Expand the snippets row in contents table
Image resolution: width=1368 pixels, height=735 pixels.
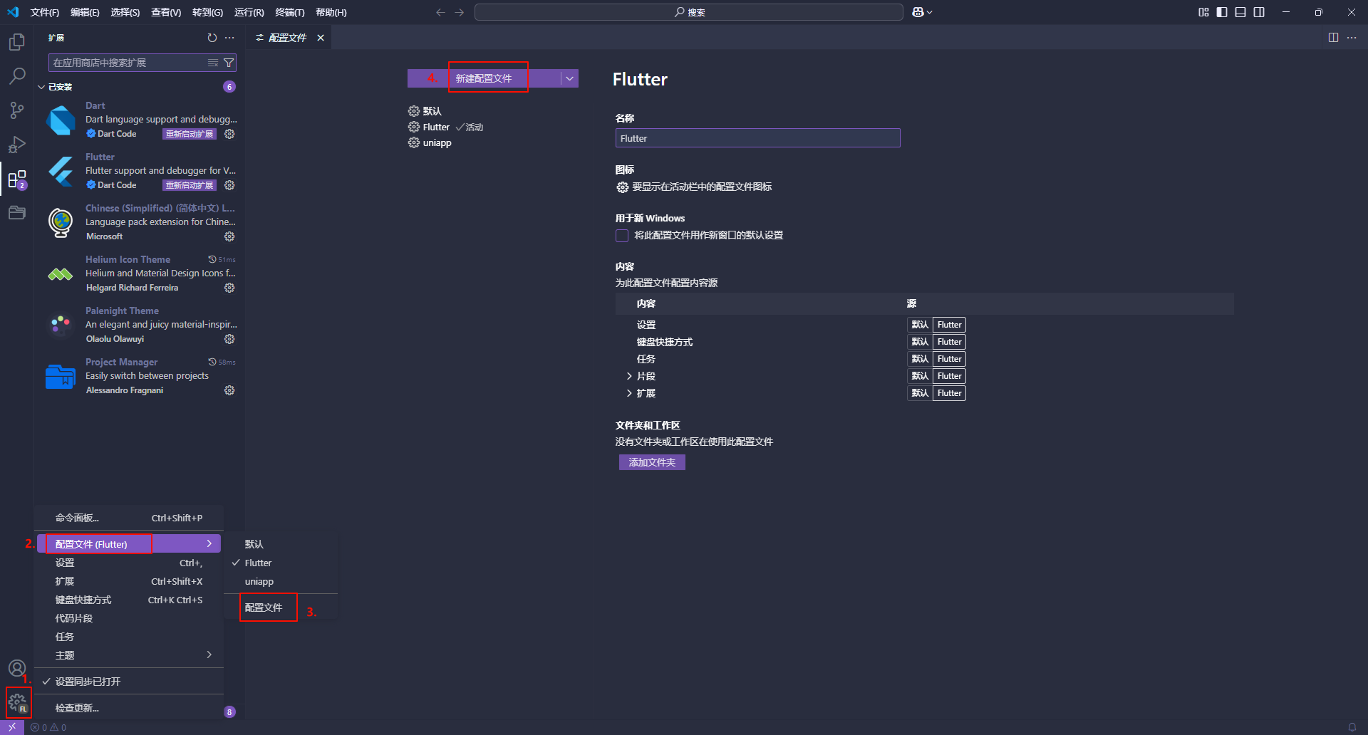click(629, 376)
